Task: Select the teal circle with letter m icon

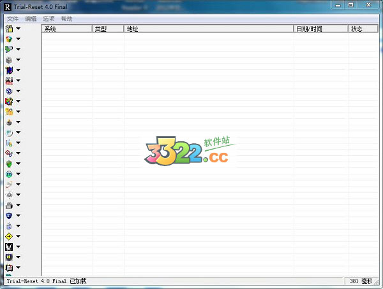Action: tap(9, 174)
